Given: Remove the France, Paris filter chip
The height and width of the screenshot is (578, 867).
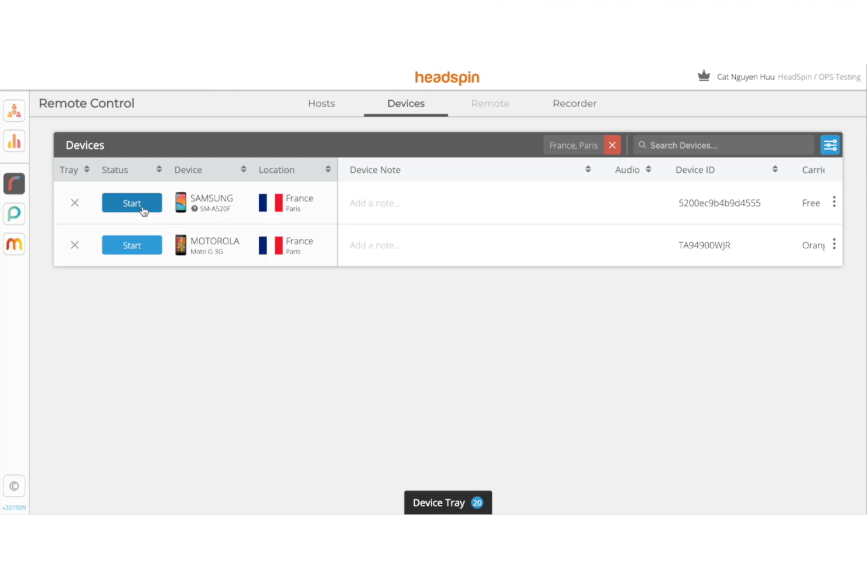Looking at the screenshot, I should 612,145.
